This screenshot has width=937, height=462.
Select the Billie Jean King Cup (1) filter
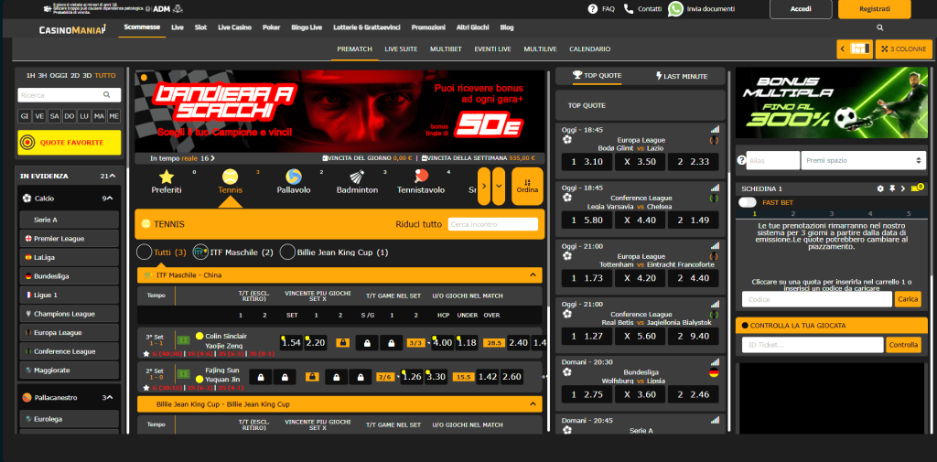pyautogui.click(x=287, y=252)
